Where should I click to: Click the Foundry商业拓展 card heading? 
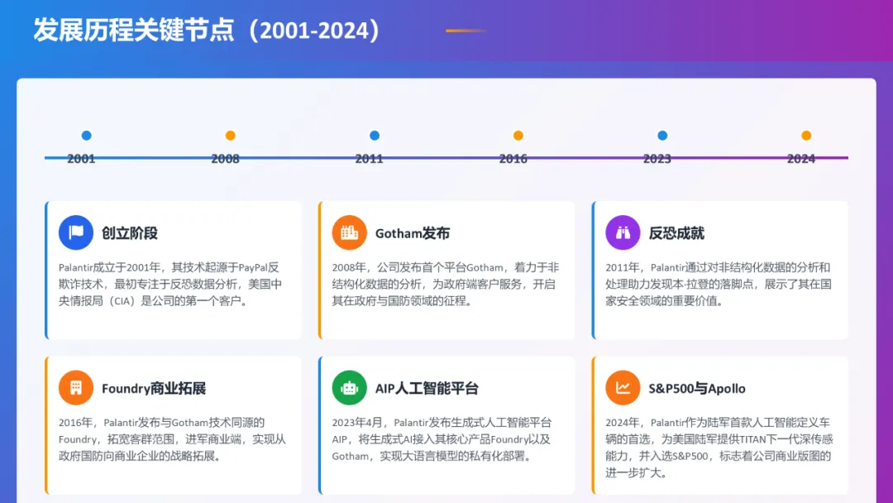(154, 389)
